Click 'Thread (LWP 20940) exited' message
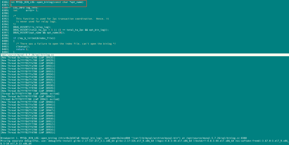This screenshot has height=145, width=289. point(30,94)
